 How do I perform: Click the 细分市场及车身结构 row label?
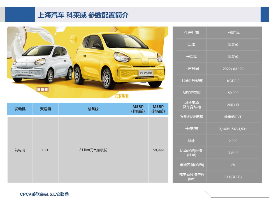pos(192,105)
